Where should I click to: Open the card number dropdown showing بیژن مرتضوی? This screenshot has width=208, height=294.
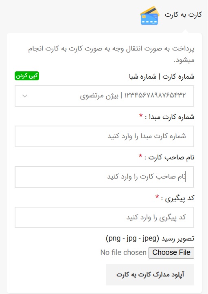click(104, 96)
